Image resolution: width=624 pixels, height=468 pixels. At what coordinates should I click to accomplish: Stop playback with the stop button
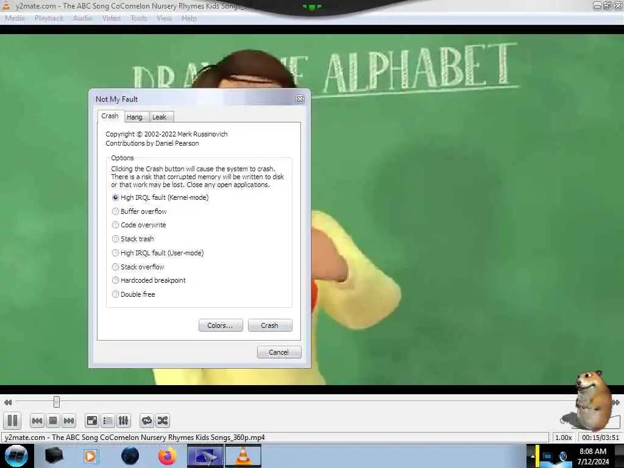click(x=53, y=420)
